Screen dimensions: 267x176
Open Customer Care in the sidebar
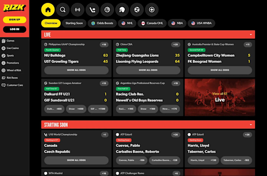[12, 85]
